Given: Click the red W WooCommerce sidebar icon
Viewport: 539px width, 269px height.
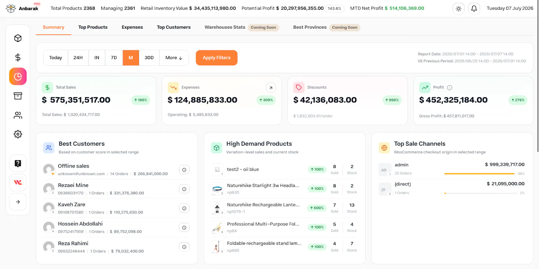Looking at the screenshot, I should tap(18, 182).
